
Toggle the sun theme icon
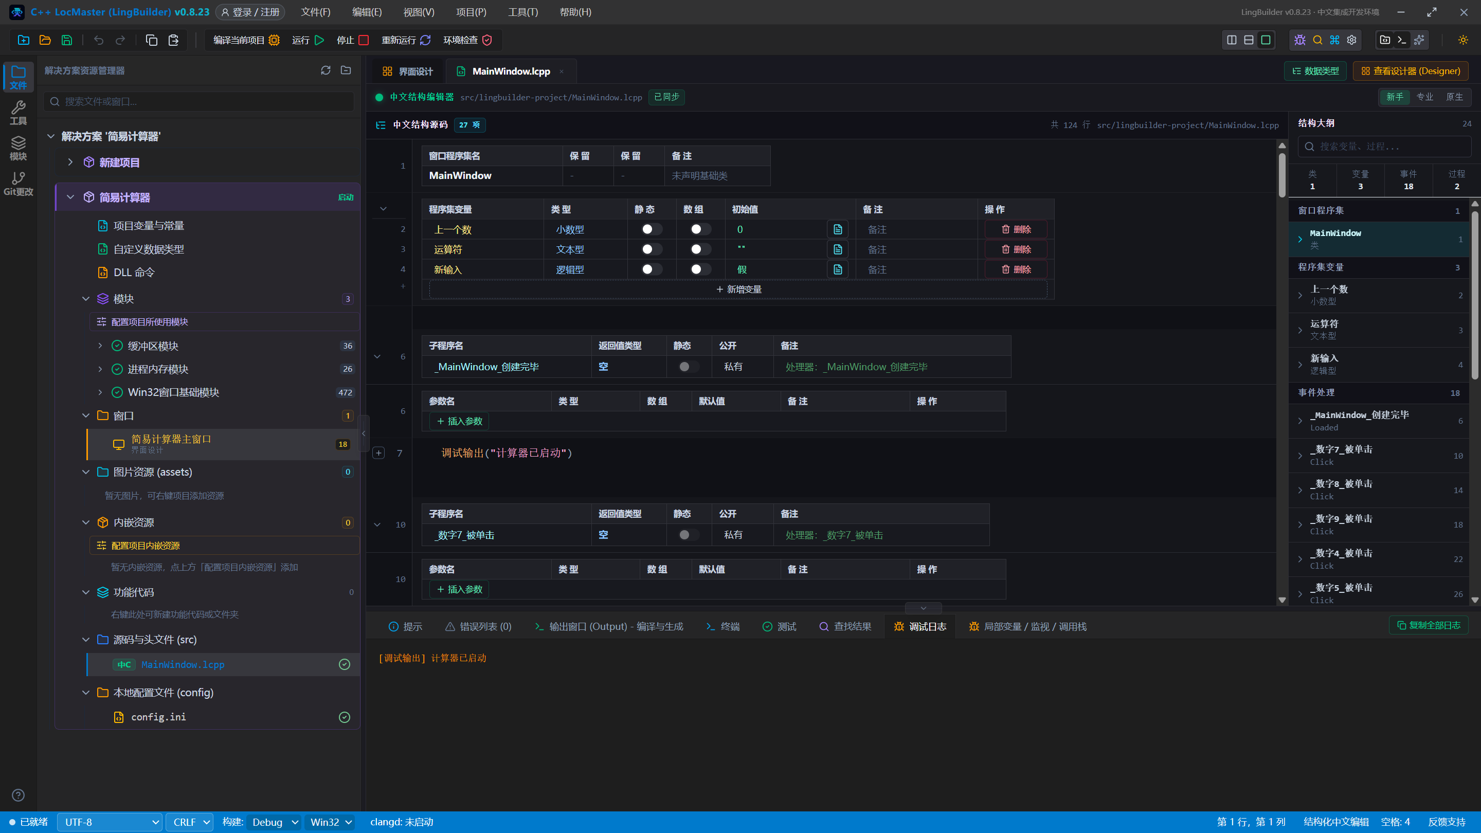click(x=1463, y=40)
